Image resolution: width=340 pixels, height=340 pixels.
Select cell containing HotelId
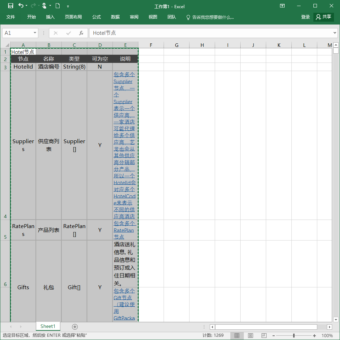click(23, 67)
